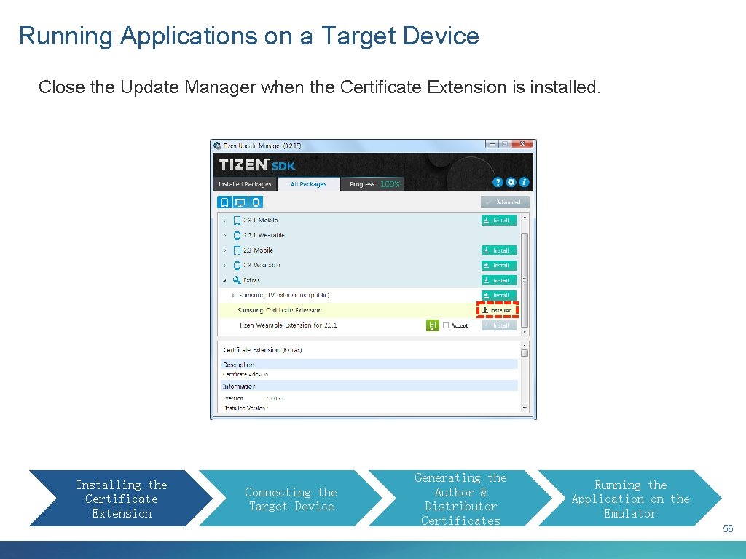Click the Install button for Tizen Wearable Extension

(x=498, y=325)
